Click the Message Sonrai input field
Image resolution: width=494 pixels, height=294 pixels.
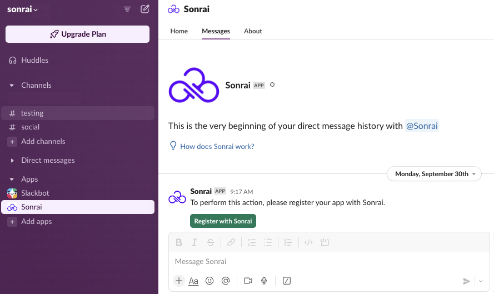pos(329,262)
